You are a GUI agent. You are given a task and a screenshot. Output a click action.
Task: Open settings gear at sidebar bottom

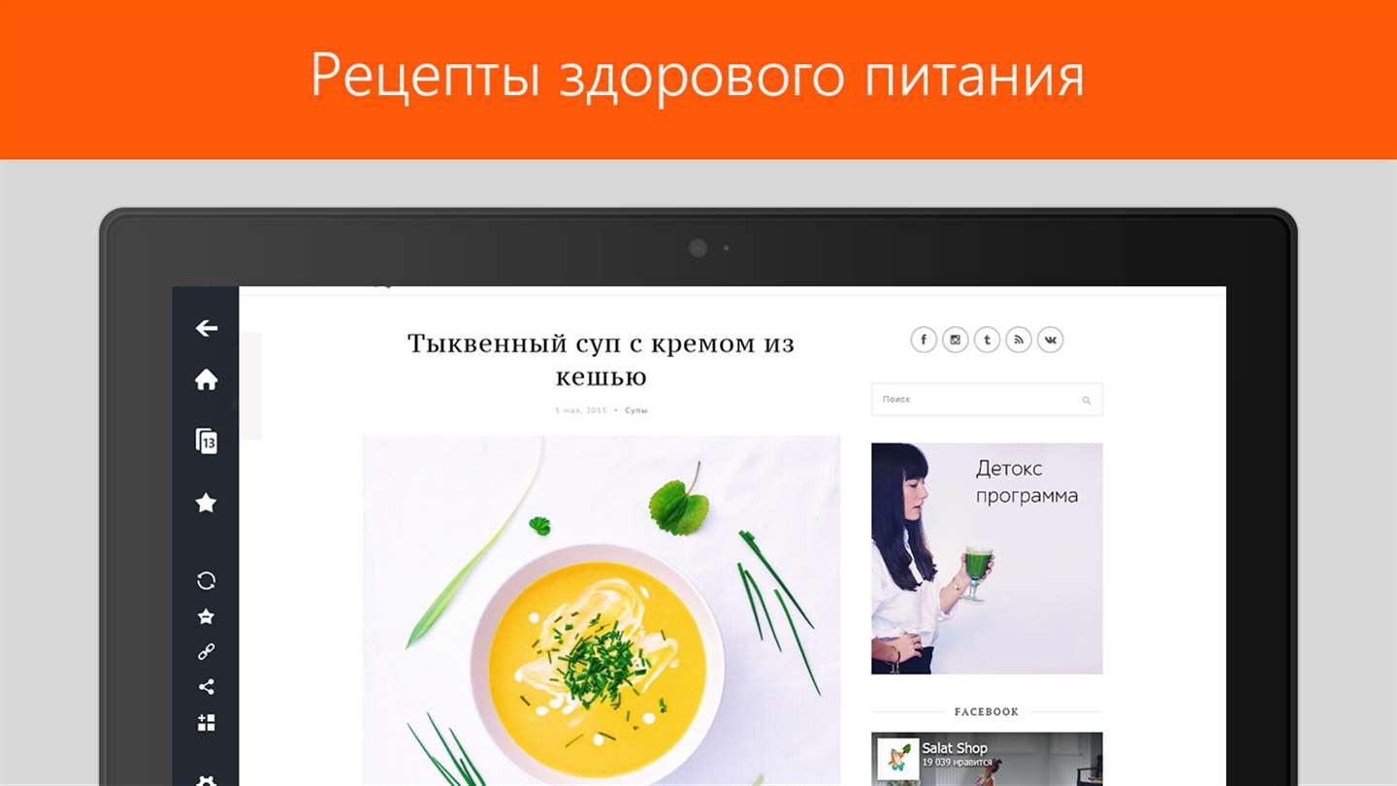[x=206, y=779]
